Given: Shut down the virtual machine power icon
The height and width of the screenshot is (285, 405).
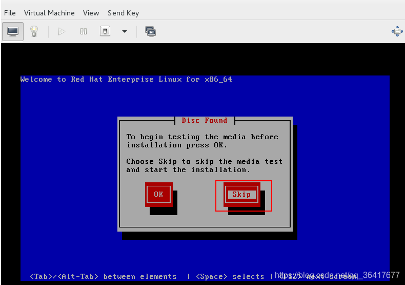Looking at the screenshot, I should pos(105,31).
